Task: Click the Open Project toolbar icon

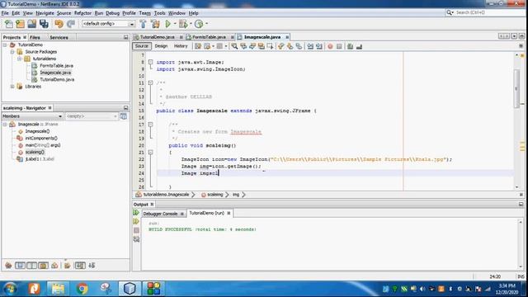Action: pos(32,24)
